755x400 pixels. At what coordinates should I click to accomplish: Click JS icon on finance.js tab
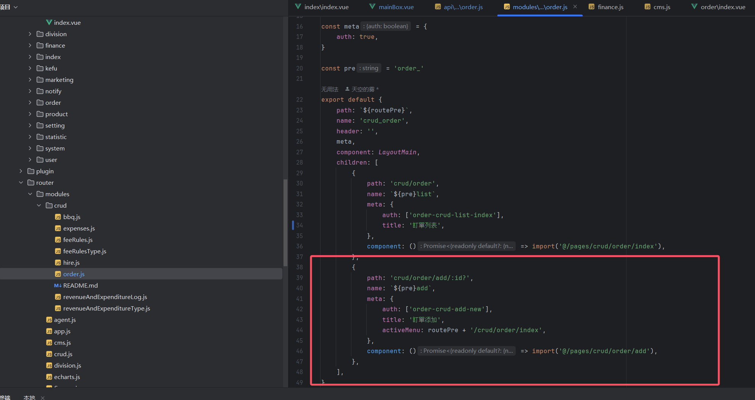(x=591, y=7)
